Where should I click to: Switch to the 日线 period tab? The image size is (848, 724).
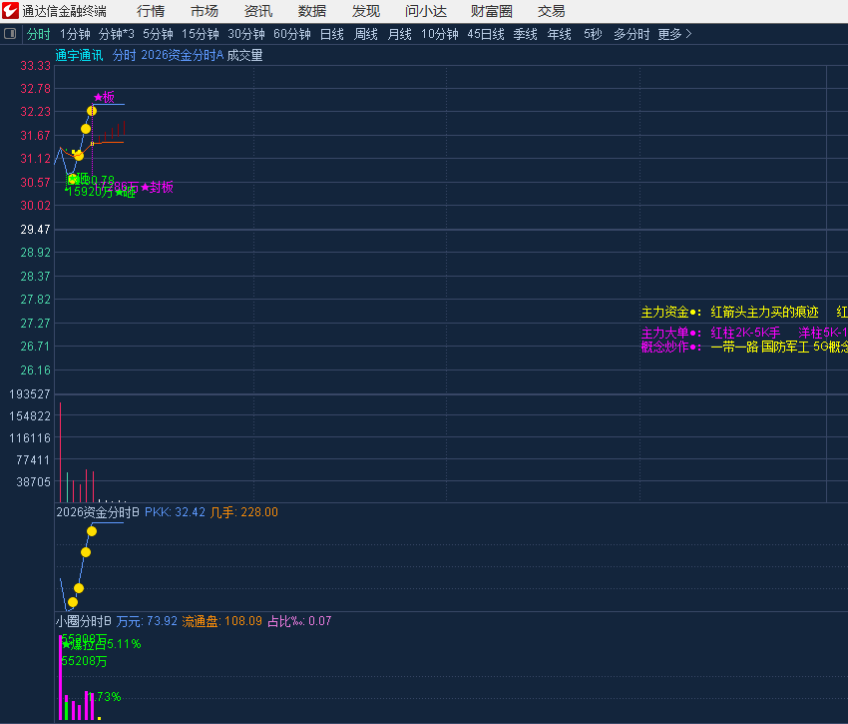pyautogui.click(x=331, y=34)
